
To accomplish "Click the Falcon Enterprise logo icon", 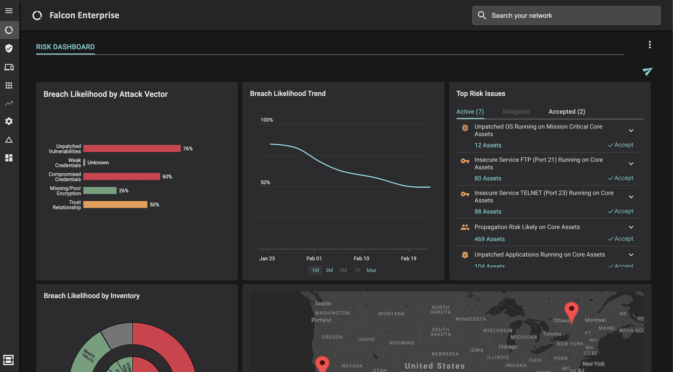I will coord(37,15).
